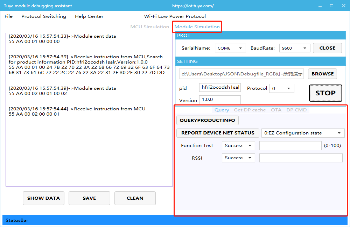Click the QUERYPRODUCTINFO button
Viewport: 350px width, 227px height.
tap(208, 120)
